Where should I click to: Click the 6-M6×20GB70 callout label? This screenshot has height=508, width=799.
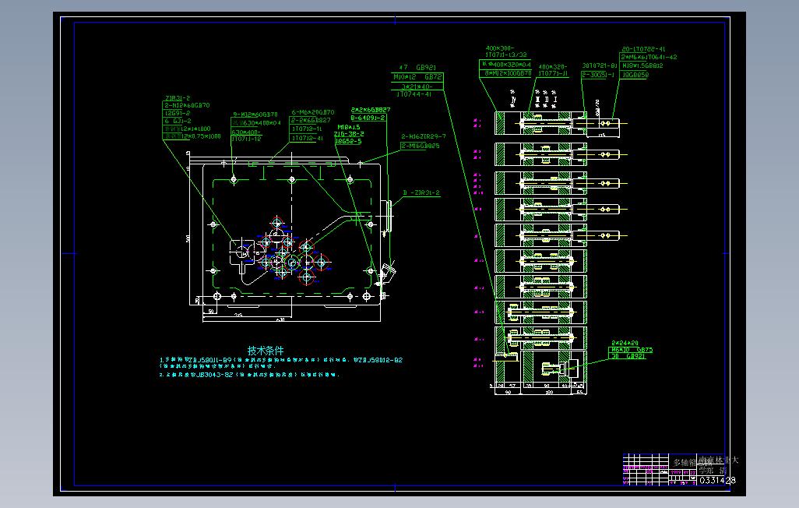313,112
